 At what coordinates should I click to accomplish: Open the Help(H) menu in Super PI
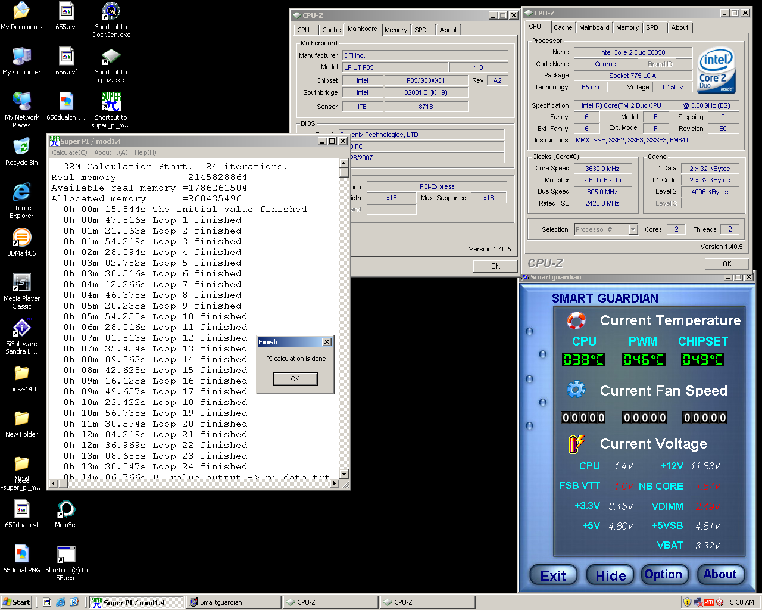145,152
